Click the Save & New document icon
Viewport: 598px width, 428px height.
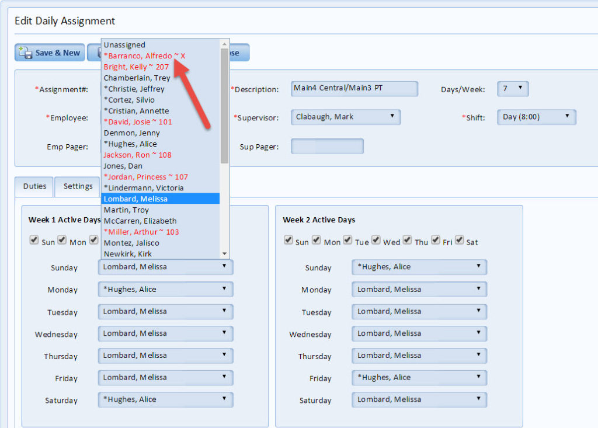coord(25,53)
